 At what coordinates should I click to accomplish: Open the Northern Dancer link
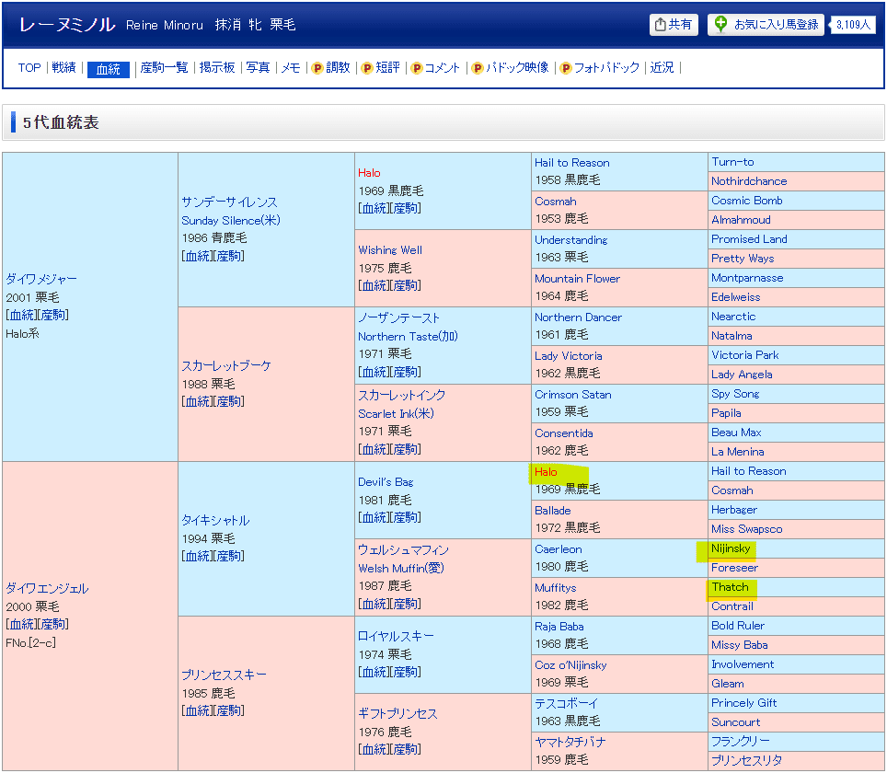(578, 317)
